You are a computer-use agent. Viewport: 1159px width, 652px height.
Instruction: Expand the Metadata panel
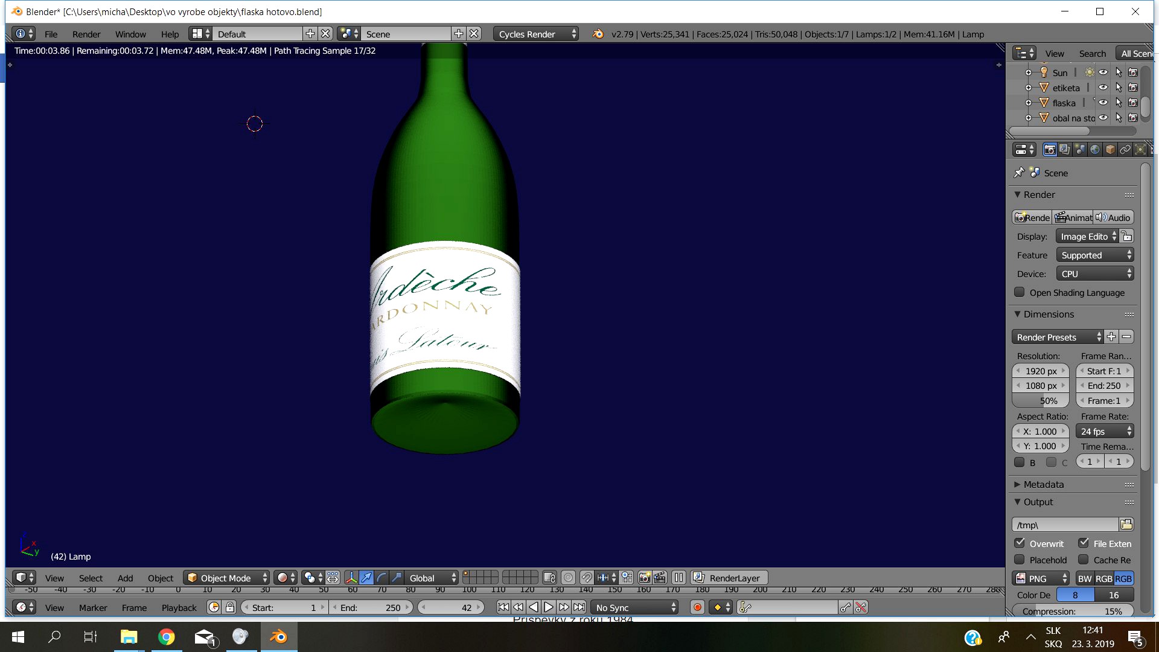(x=1017, y=484)
